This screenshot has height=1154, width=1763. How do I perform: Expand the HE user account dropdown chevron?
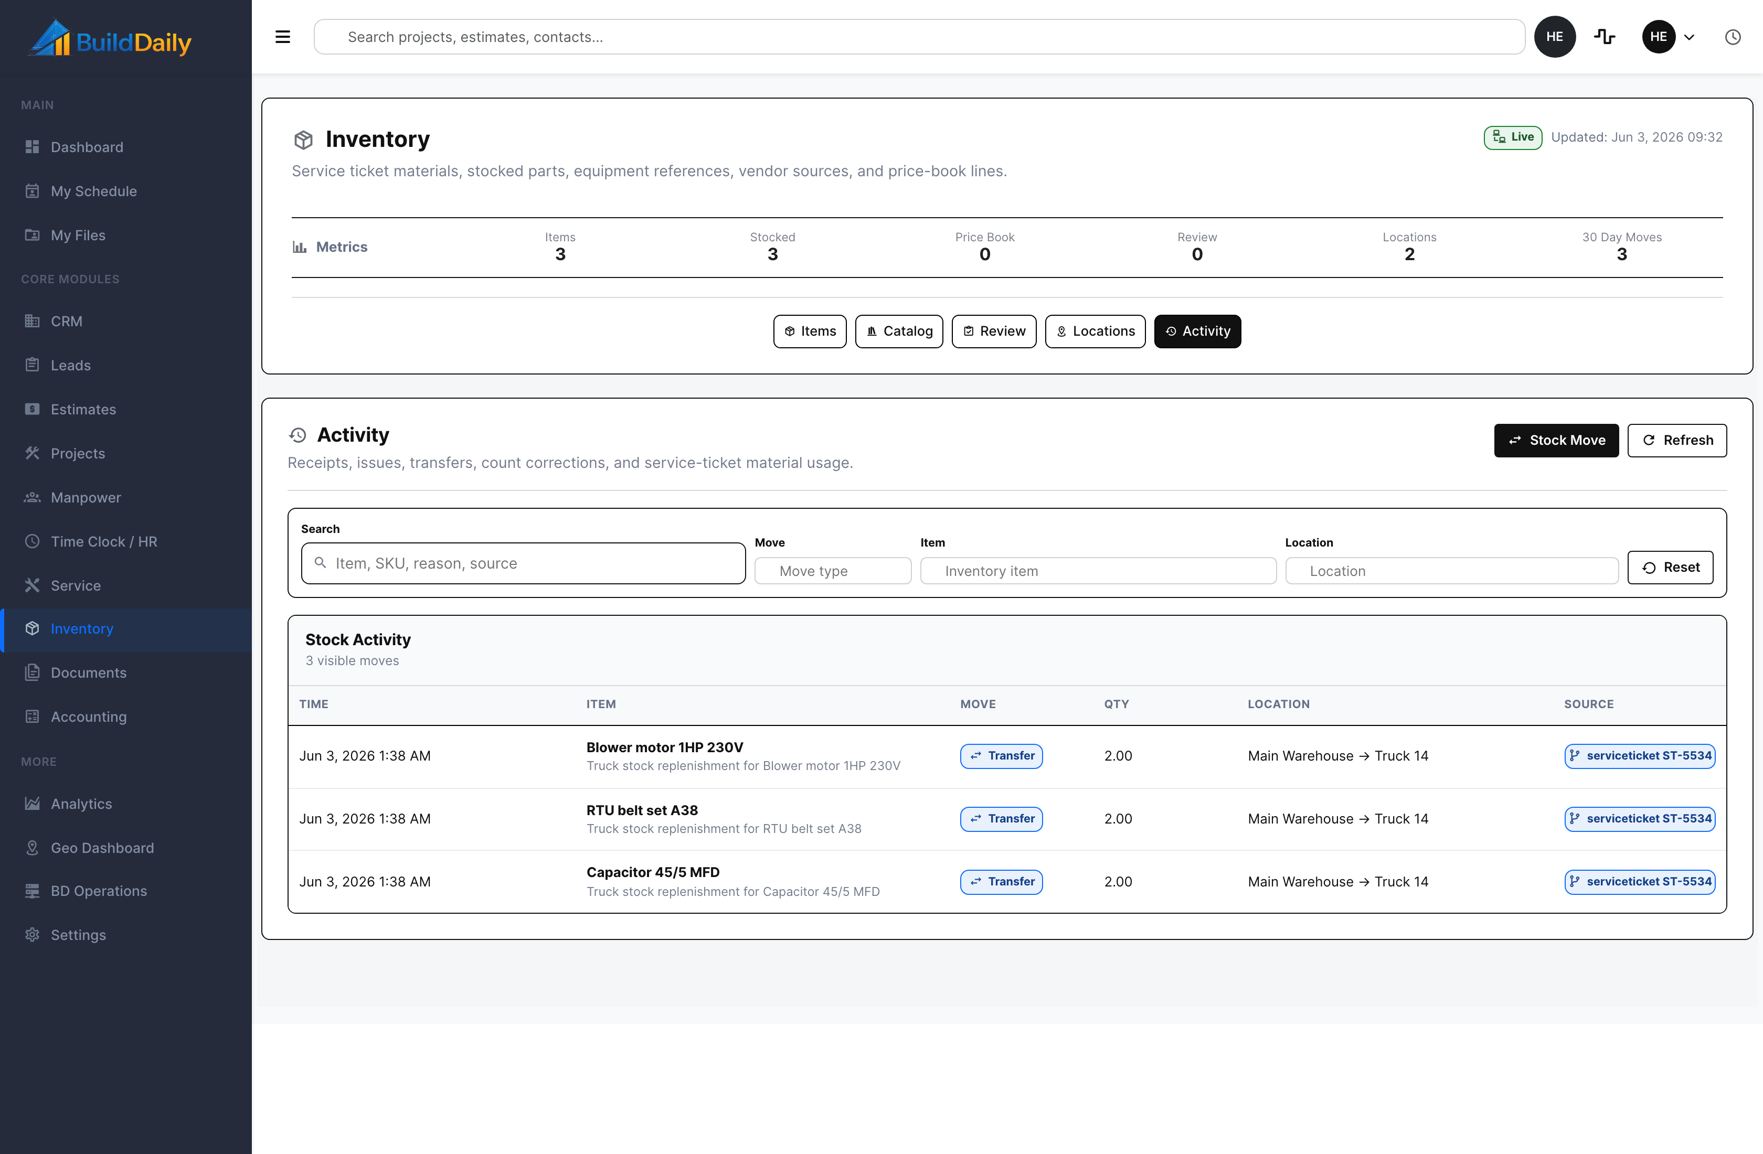coord(1689,37)
